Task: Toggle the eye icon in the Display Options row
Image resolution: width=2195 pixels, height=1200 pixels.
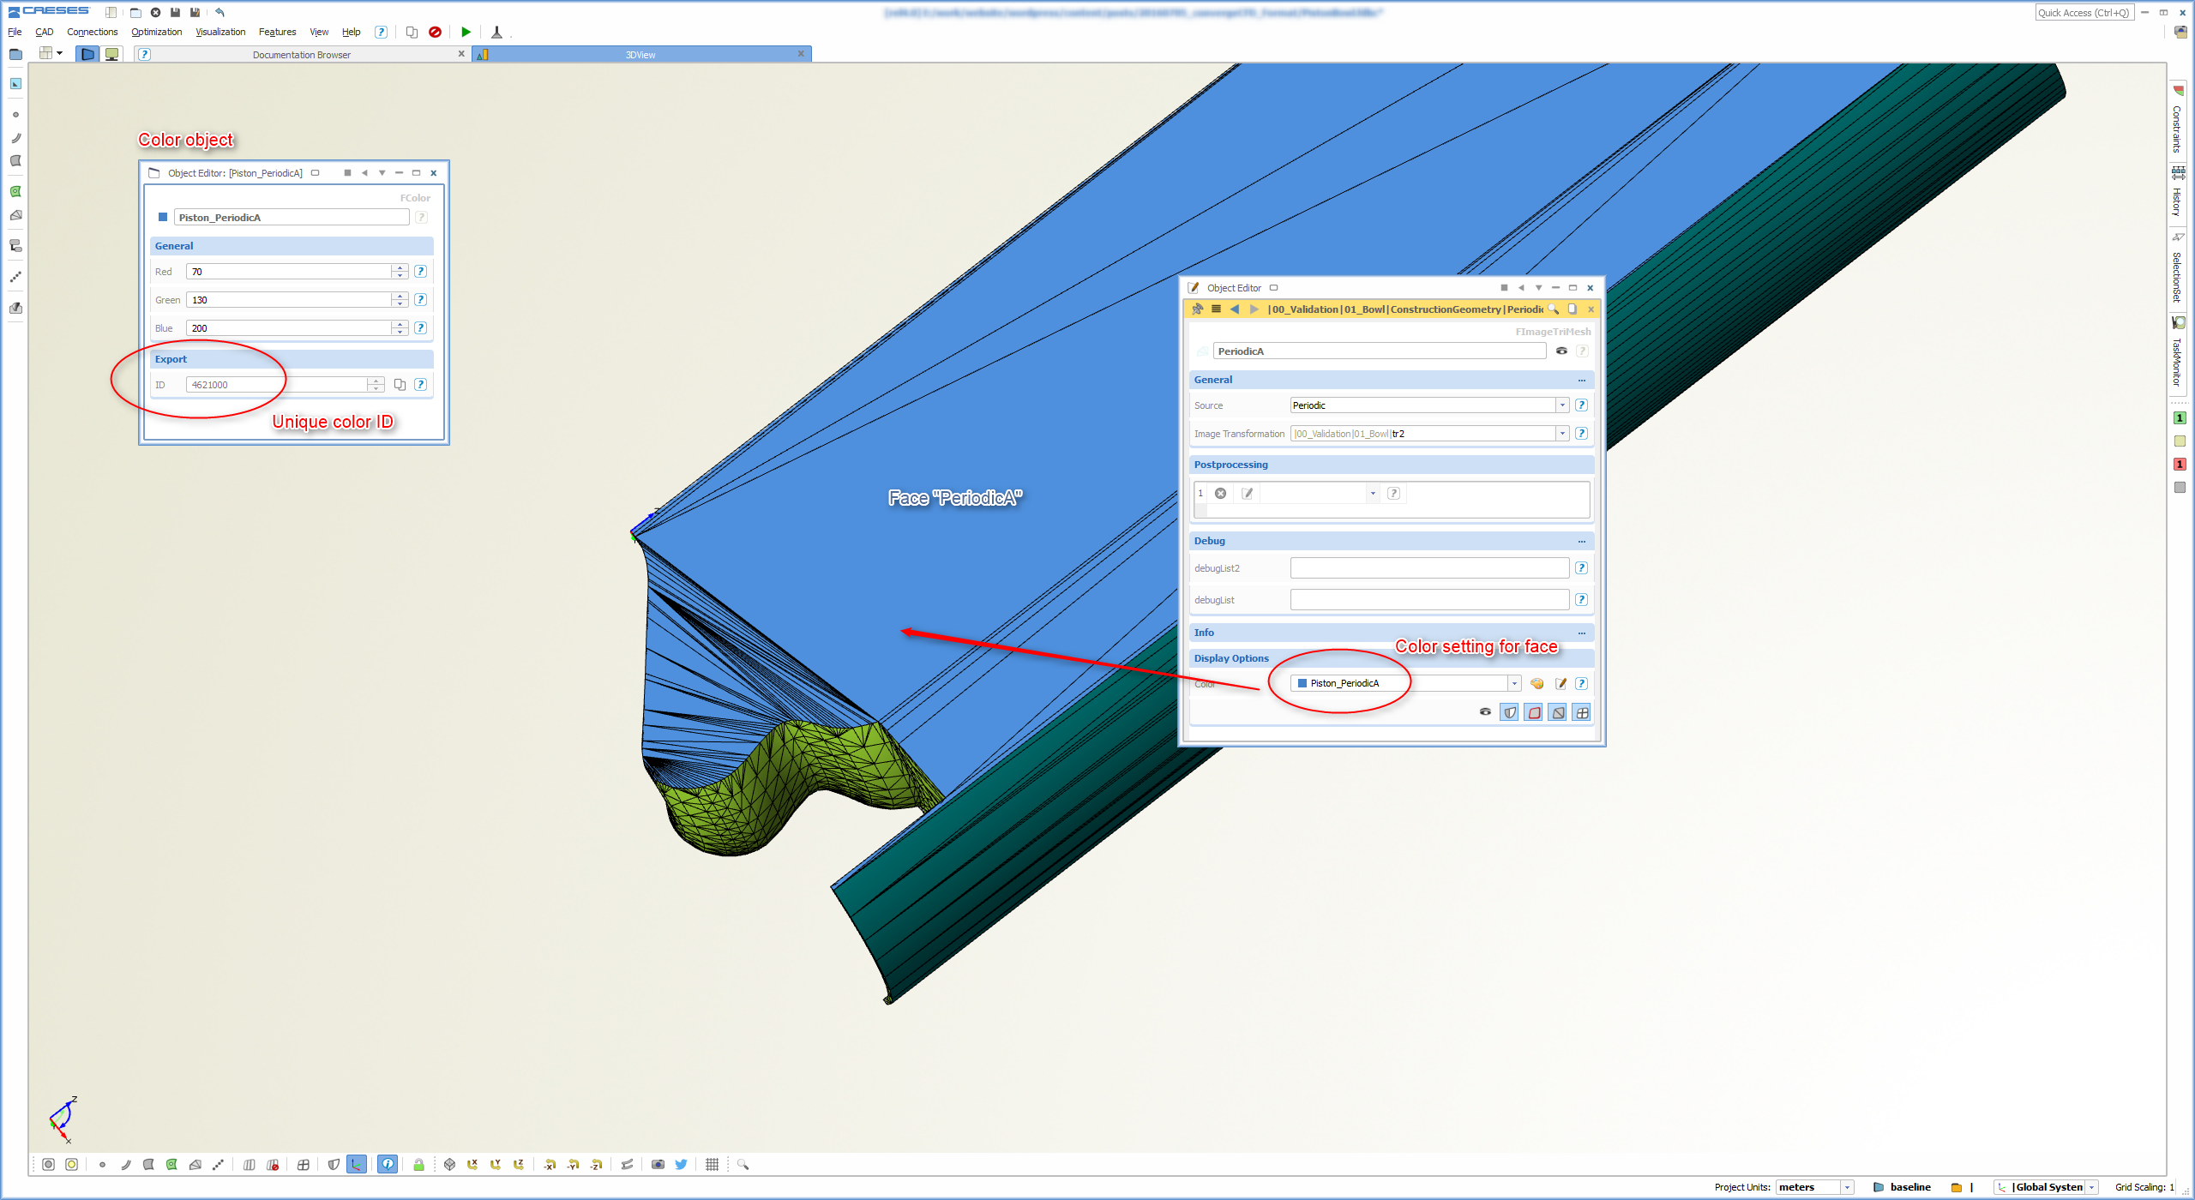Action: pos(1485,711)
